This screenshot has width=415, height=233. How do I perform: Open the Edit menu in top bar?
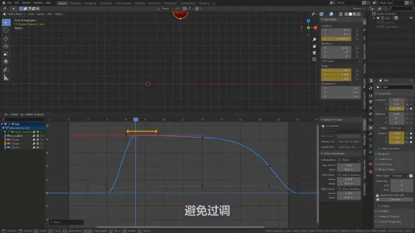tap(17, 3)
